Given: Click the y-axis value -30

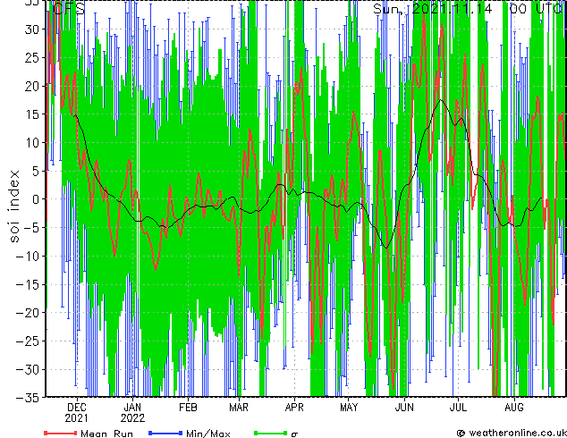Looking at the screenshot, I should click(x=28, y=370).
